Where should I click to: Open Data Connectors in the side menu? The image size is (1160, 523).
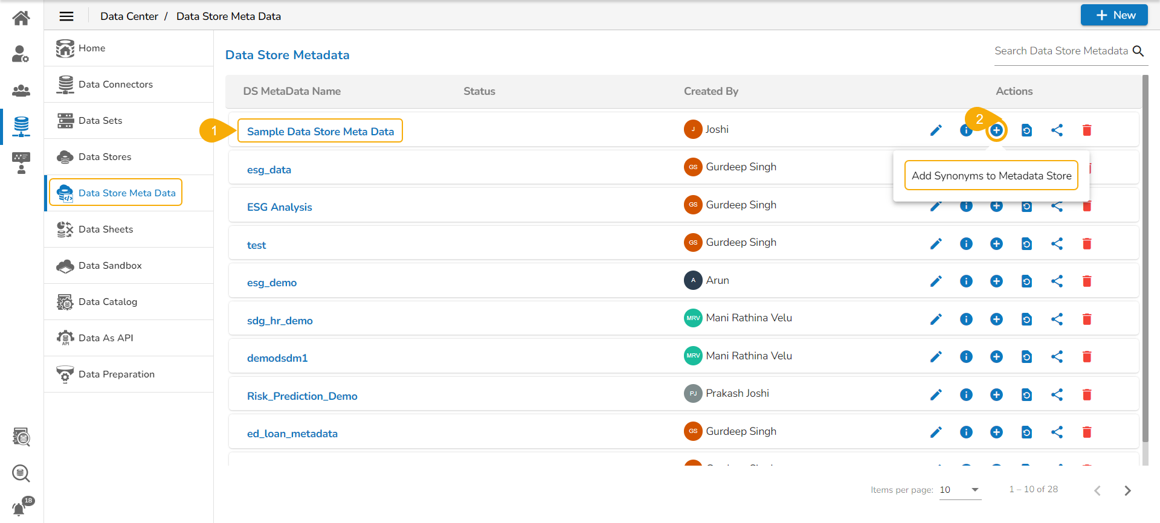click(x=115, y=85)
